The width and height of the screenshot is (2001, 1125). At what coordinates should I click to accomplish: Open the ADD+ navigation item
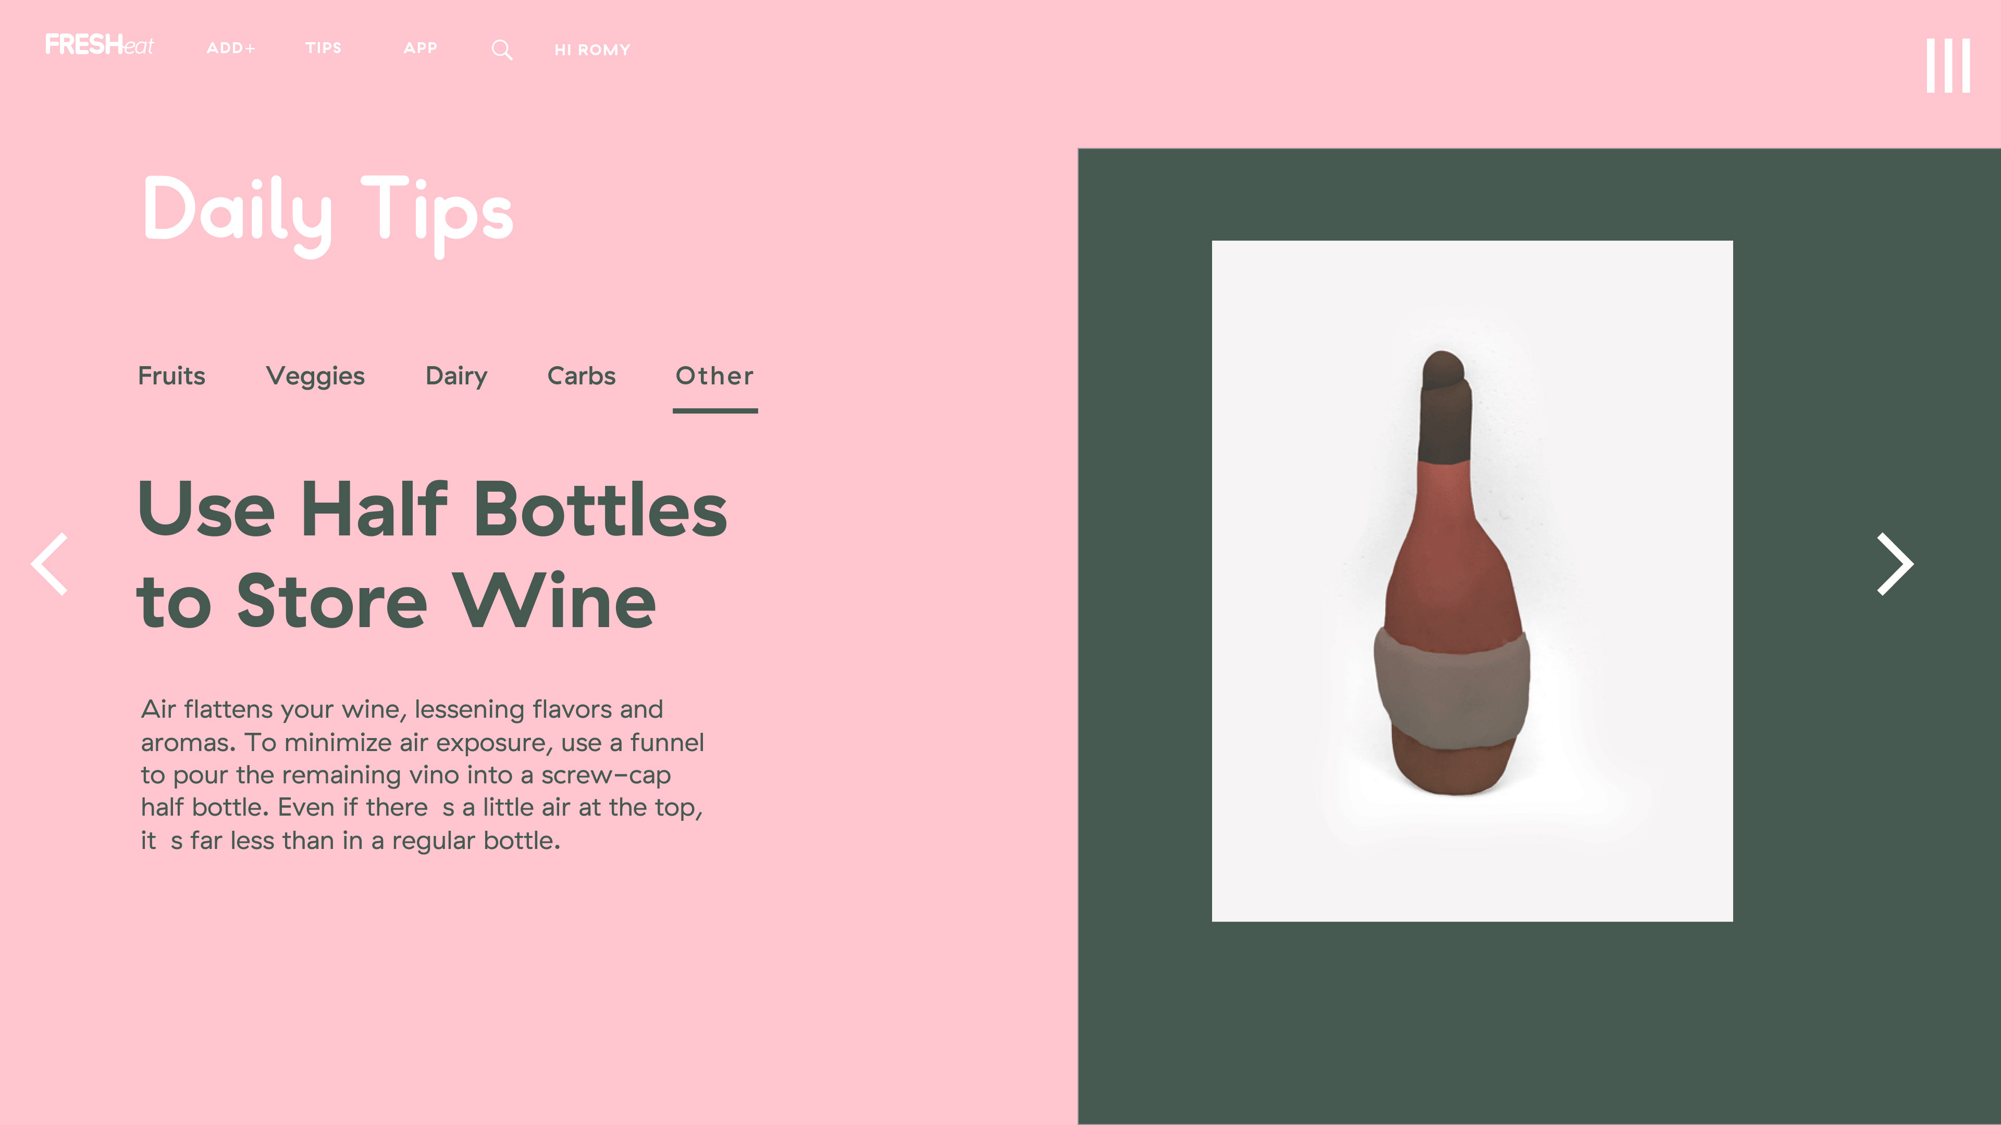[231, 48]
